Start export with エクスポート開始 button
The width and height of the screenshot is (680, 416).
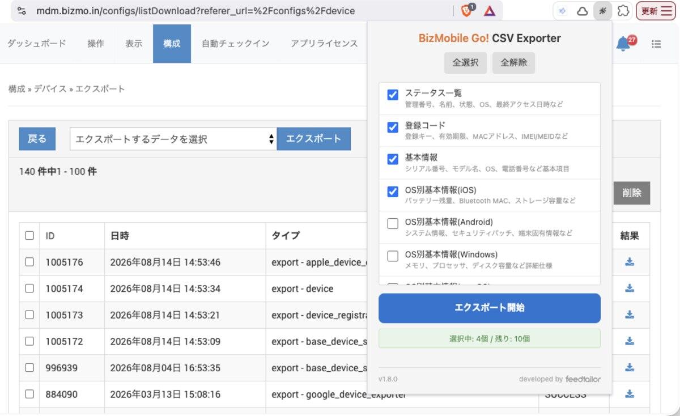(490, 308)
